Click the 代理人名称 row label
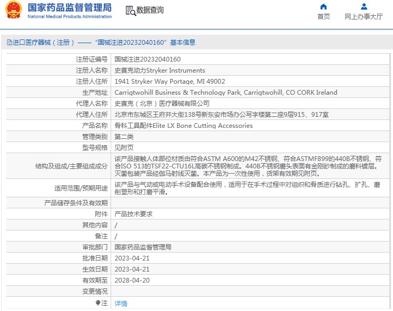This screenshot has width=393, height=311. click(x=92, y=104)
